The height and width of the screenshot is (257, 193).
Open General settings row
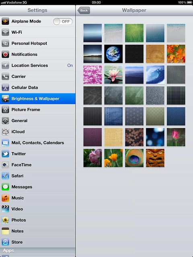37,120
